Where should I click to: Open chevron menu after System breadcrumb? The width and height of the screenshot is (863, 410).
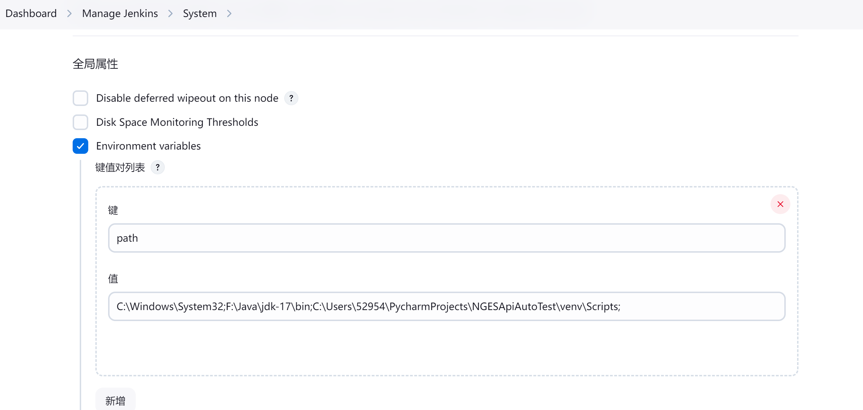[229, 13]
